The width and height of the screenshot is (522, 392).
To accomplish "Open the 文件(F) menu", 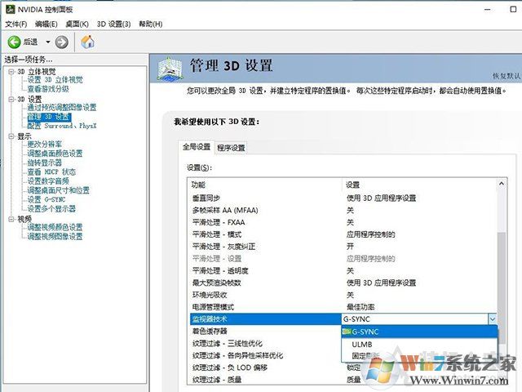I will click(x=16, y=24).
